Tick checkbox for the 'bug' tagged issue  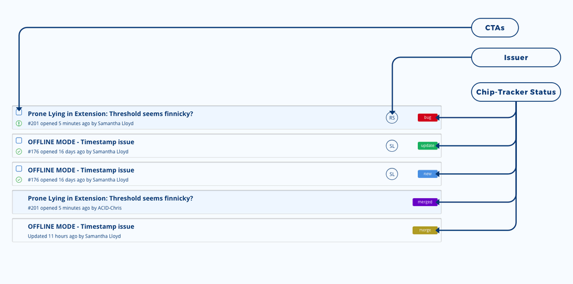[19, 113]
